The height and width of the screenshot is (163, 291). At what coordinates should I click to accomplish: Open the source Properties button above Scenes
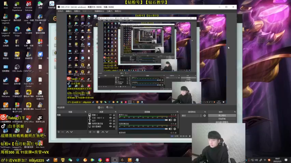pos(101,107)
